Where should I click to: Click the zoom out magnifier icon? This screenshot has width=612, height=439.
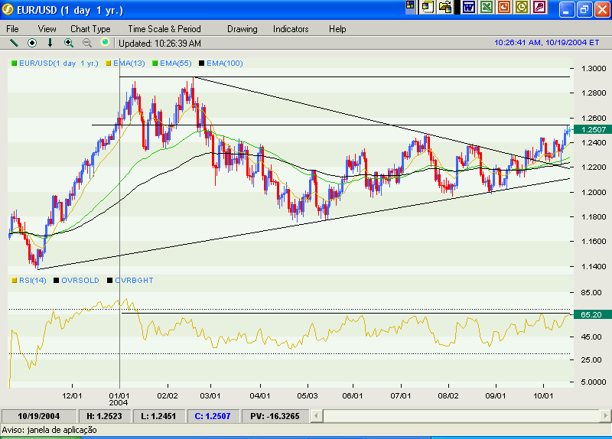86,43
